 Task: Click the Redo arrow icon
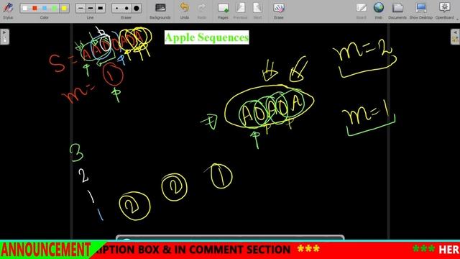coord(201,8)
